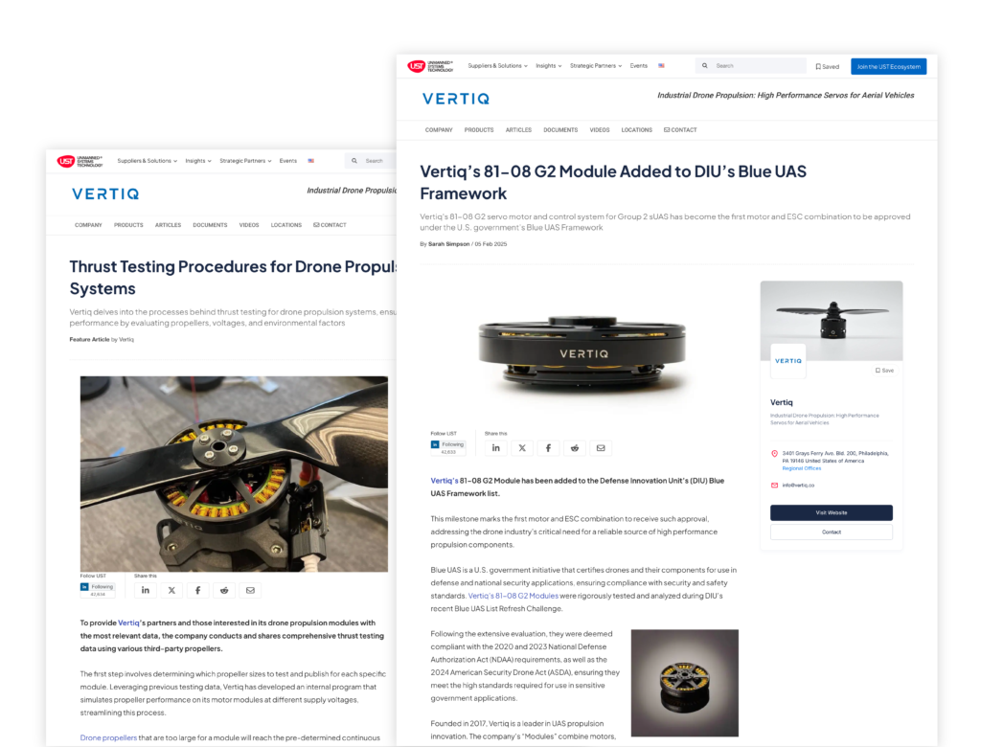Expand Insights menu in back window
The width and height of the screenshot is (981, 747).
click(x=198, y=161)
